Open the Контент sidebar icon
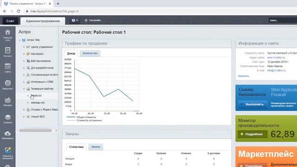This screenshot has width=297, height=167. [7, 52]
